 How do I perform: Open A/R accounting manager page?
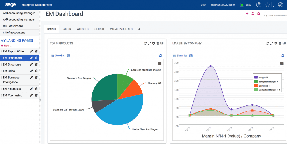pyautogui.click(x=19, y=13)
